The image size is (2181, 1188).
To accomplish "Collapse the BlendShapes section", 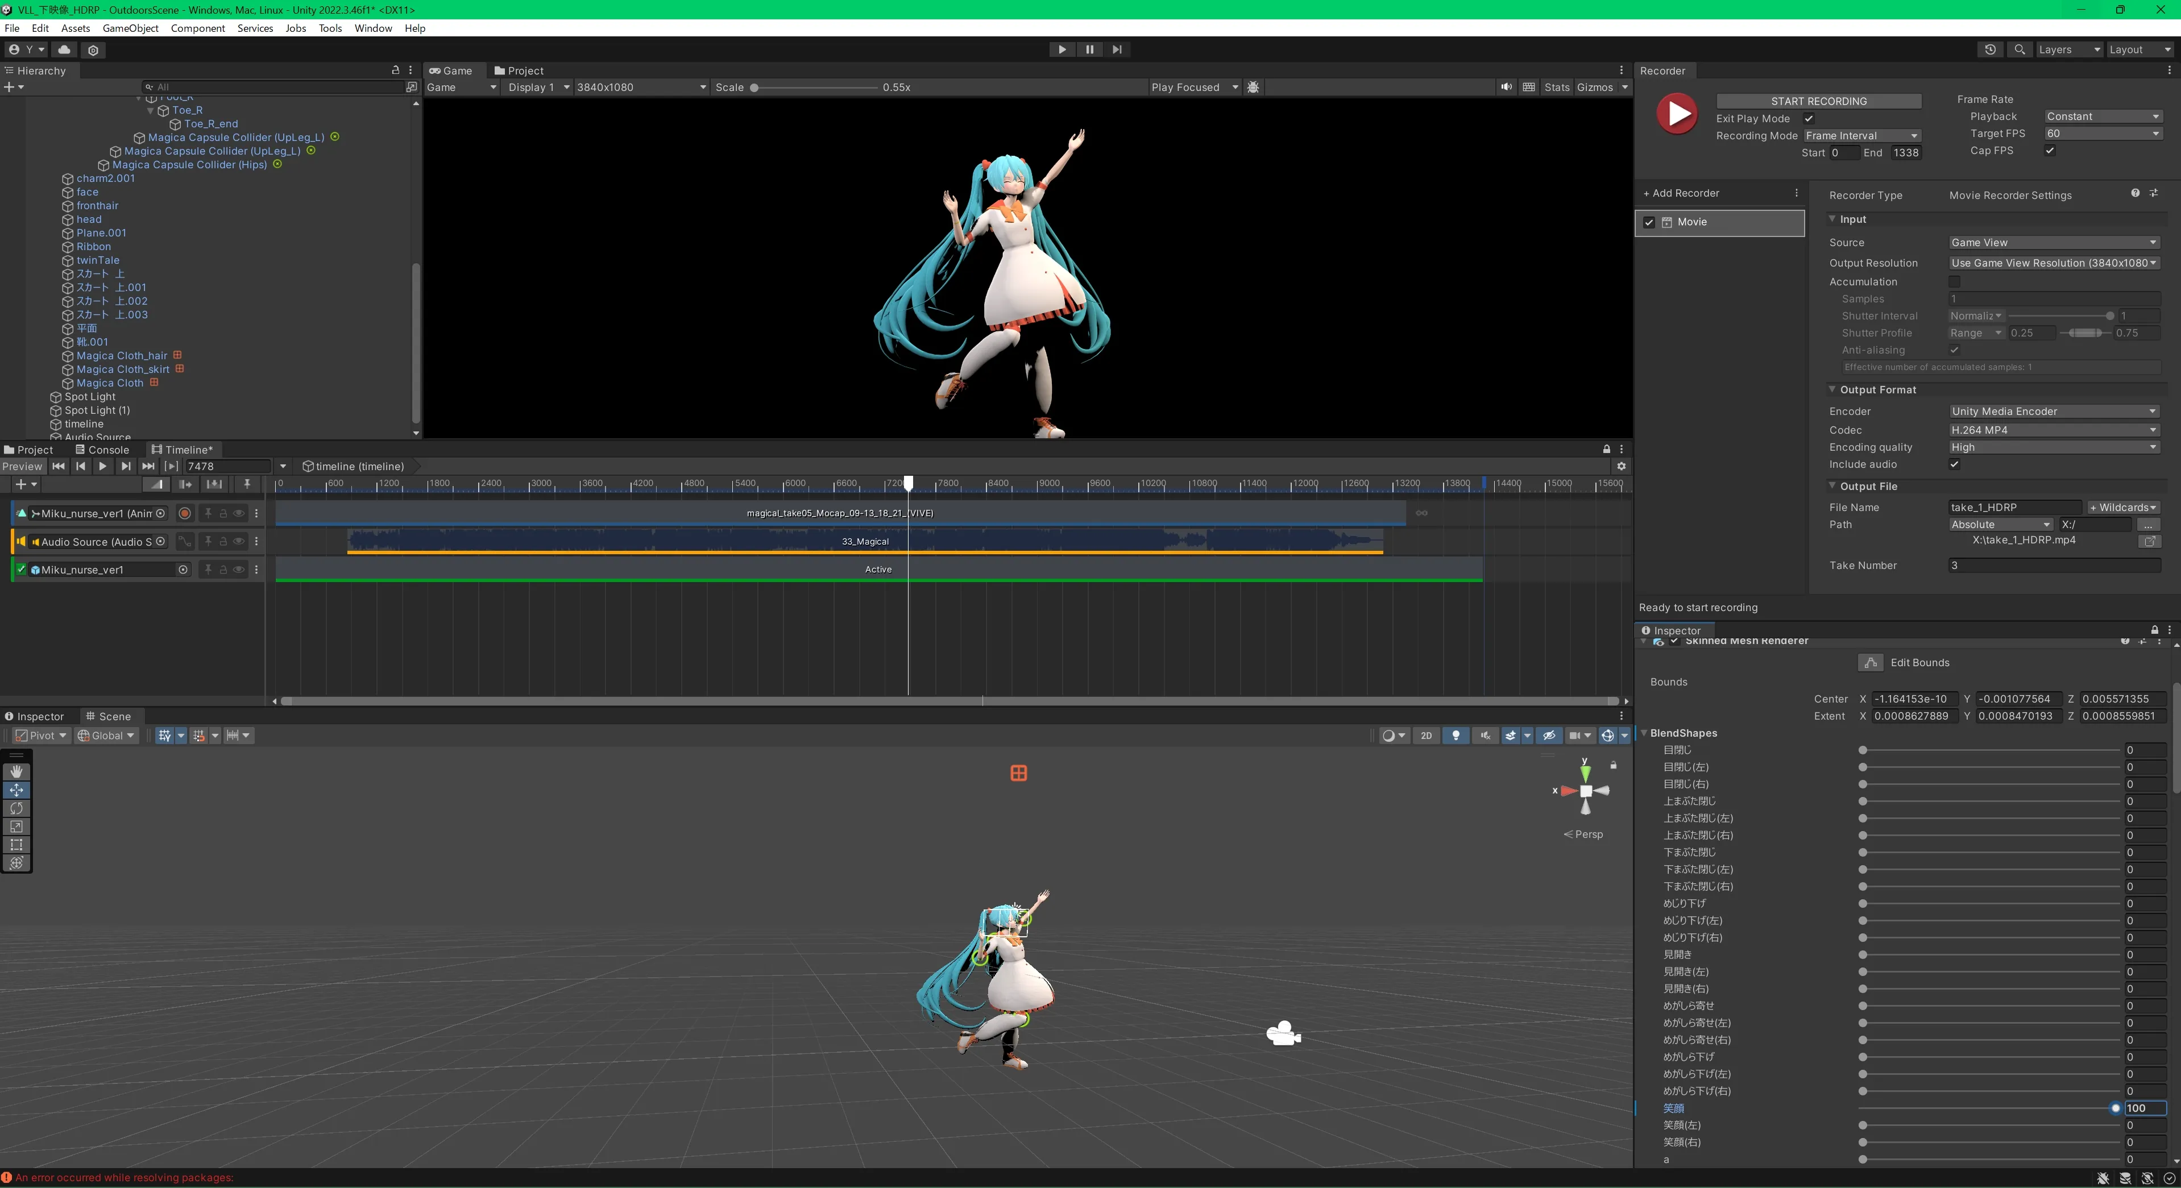I will [1644, 734].
